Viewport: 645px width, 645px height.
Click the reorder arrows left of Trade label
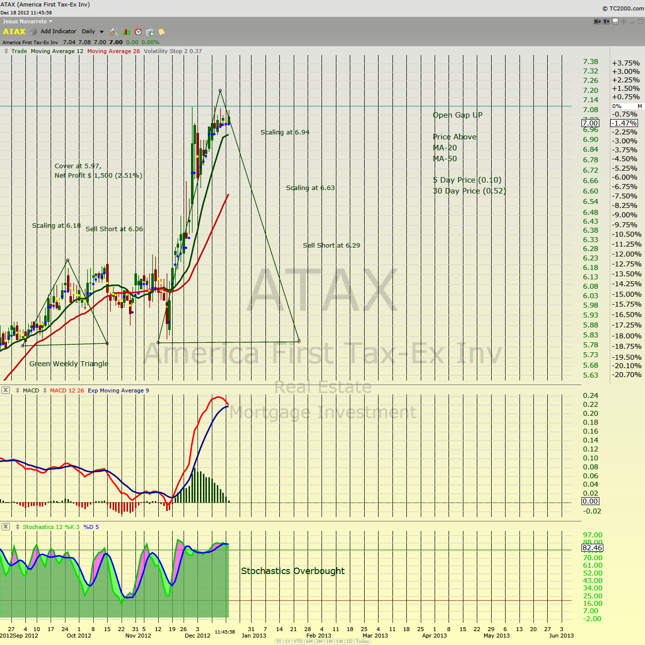coord(6,51)
